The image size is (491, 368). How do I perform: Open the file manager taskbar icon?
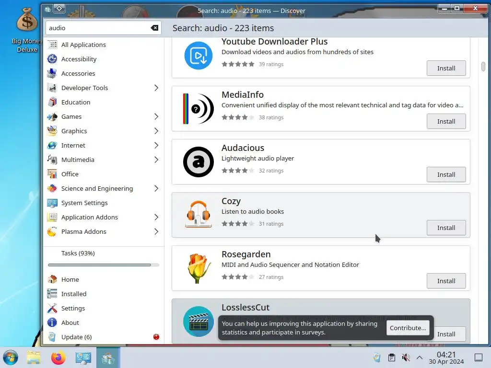pos(34,357)
